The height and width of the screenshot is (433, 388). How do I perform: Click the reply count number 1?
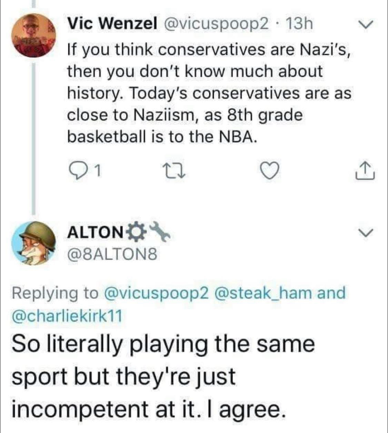98,170
